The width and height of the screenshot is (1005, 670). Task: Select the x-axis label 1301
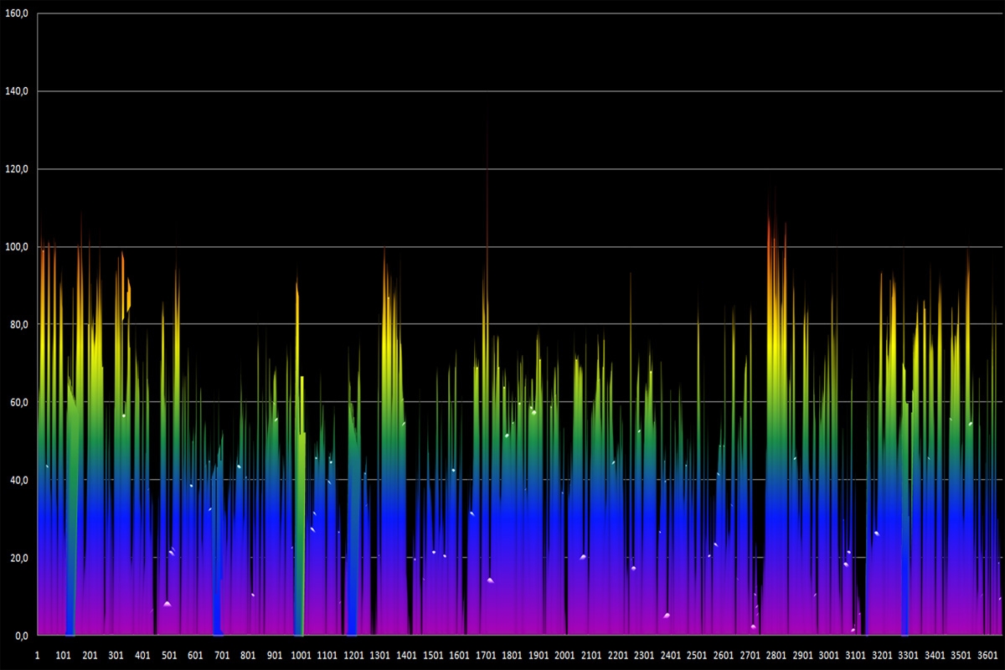tap(380, 656)
